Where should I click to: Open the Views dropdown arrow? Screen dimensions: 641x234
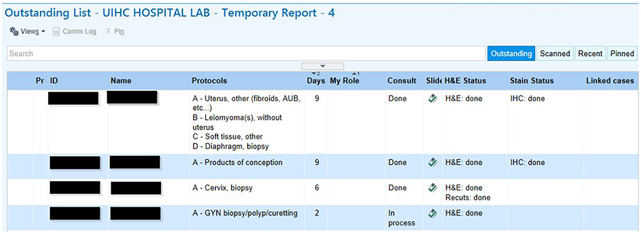(43, 32)
